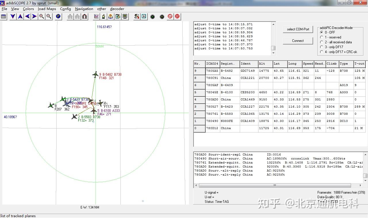Viewport: 368px width, 218px height.
Task: Pan map down with the down arrow
Action: tap(13, 17)
